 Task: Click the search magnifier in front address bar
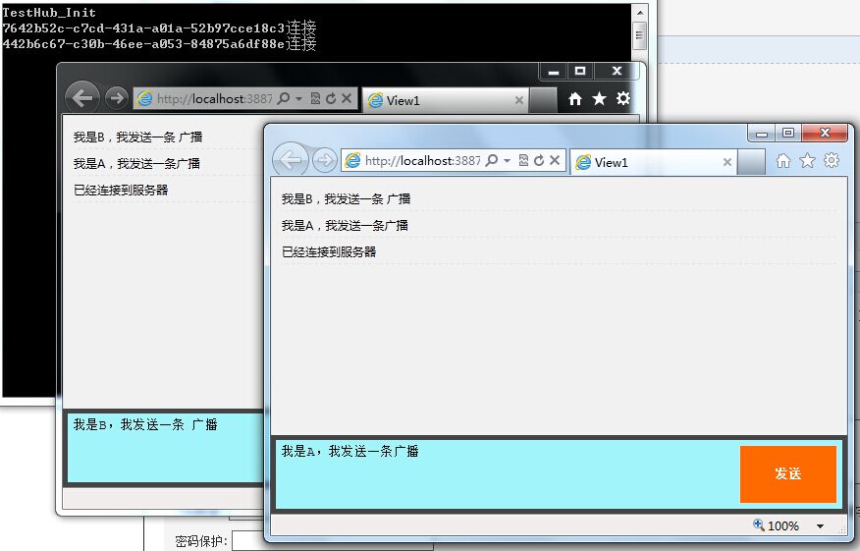coord(492,160)
